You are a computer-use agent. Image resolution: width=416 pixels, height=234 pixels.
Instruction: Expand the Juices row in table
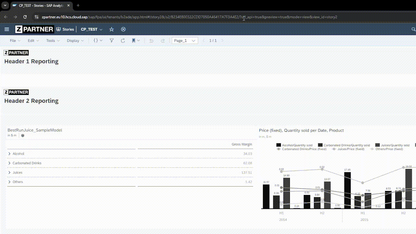9,173
